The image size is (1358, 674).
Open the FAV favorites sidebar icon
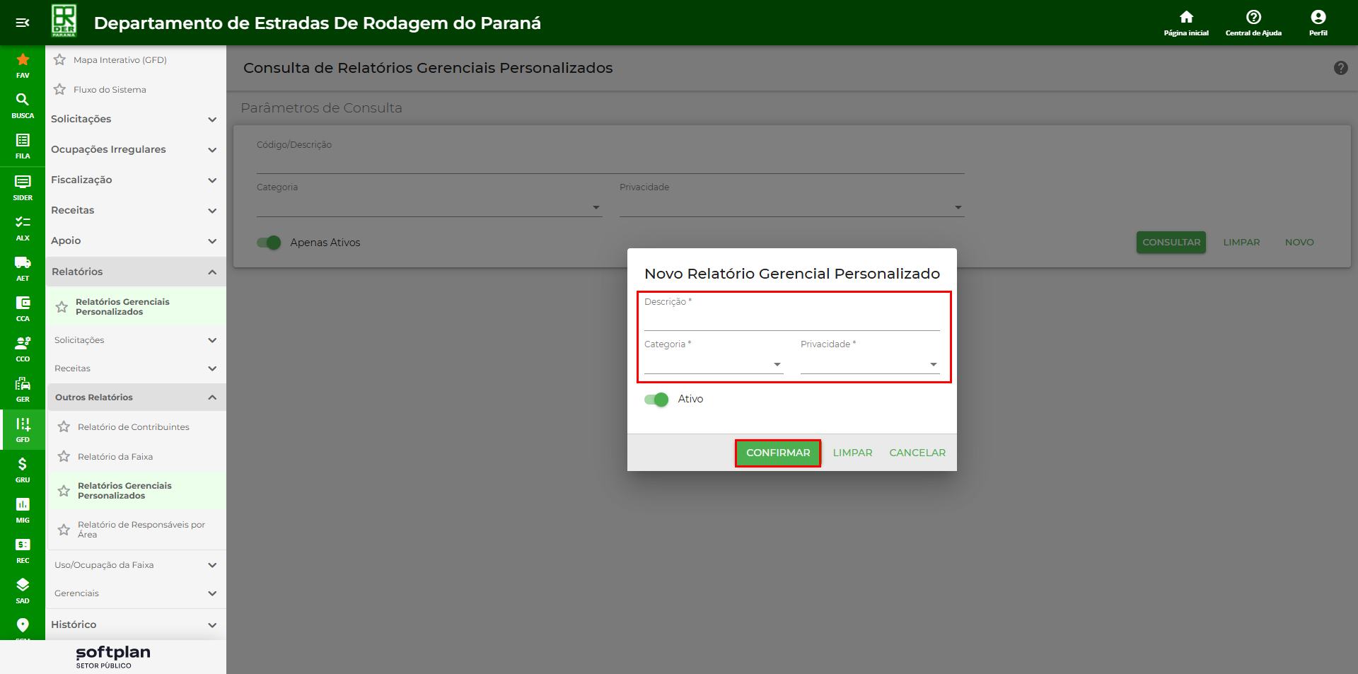pyautogui.click(x=23, y=64)
